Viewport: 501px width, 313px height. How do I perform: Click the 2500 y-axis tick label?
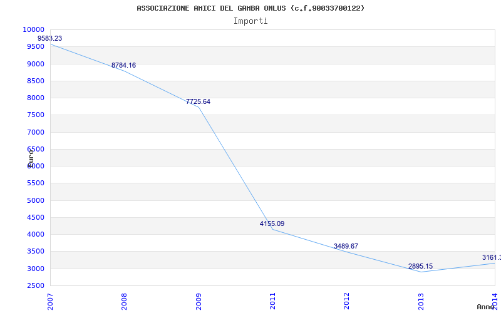(35, 286)
